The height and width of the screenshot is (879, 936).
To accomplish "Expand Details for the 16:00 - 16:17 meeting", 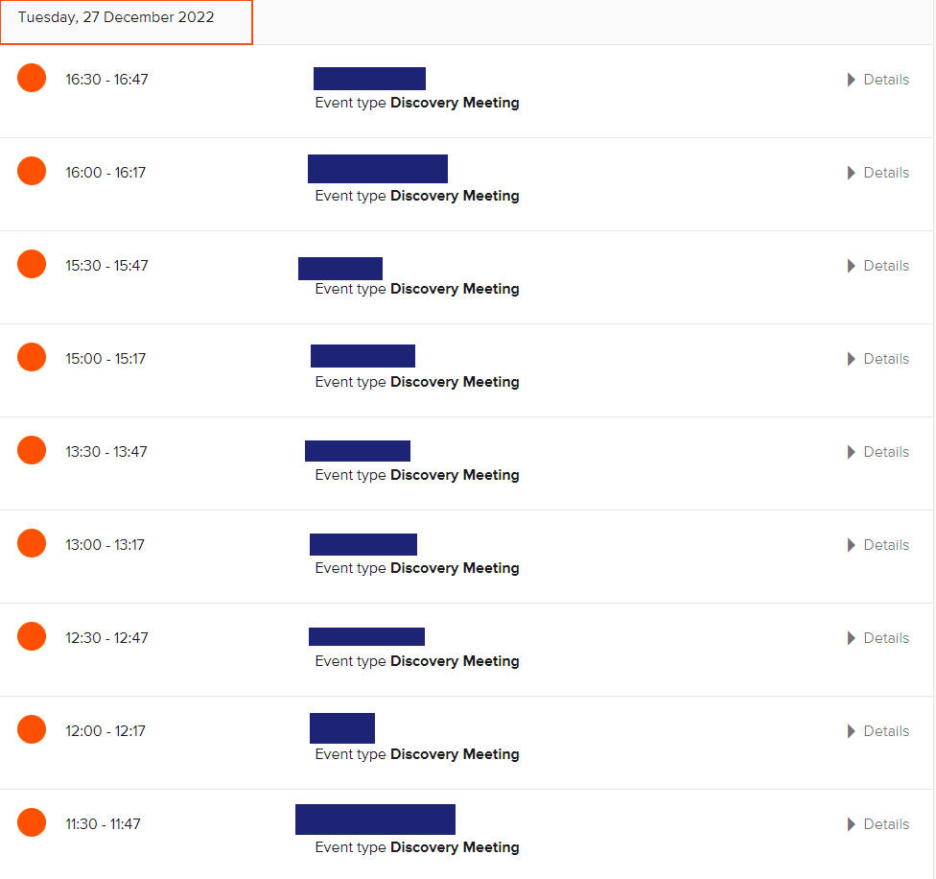I will [x=878, y=173].
